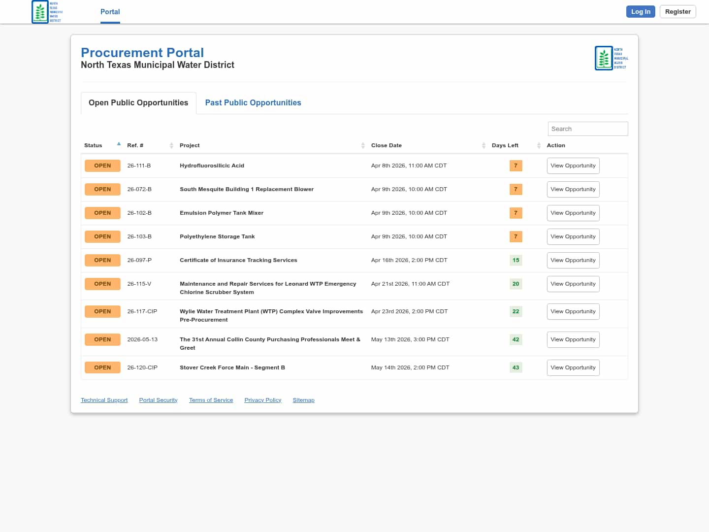Viewport: 709px width, 532px height.
Task: Focus the Search input field
Action: 587,129
